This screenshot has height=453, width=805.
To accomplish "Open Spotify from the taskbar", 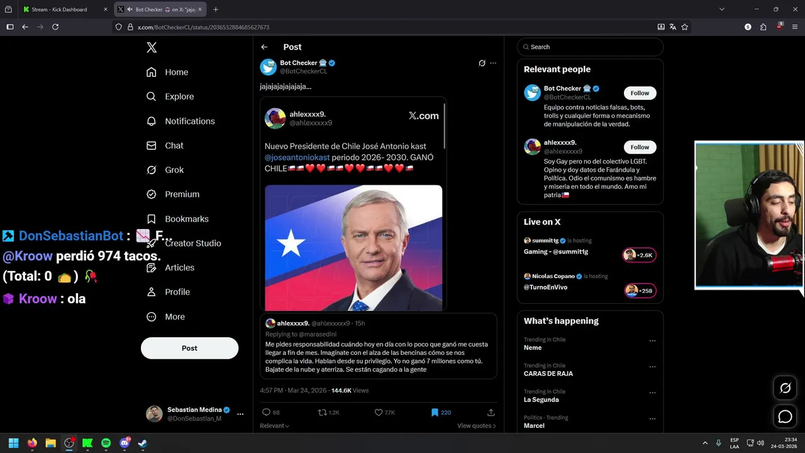I will [x=106, y=443].
